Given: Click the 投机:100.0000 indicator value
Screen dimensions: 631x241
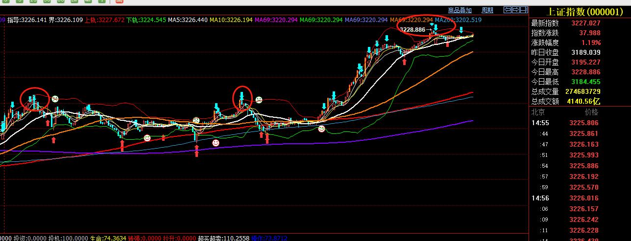Looking at the screenshot, I should point(68,238).
